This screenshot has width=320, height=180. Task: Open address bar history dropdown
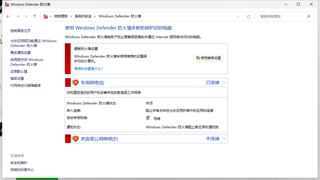[238, 17]
